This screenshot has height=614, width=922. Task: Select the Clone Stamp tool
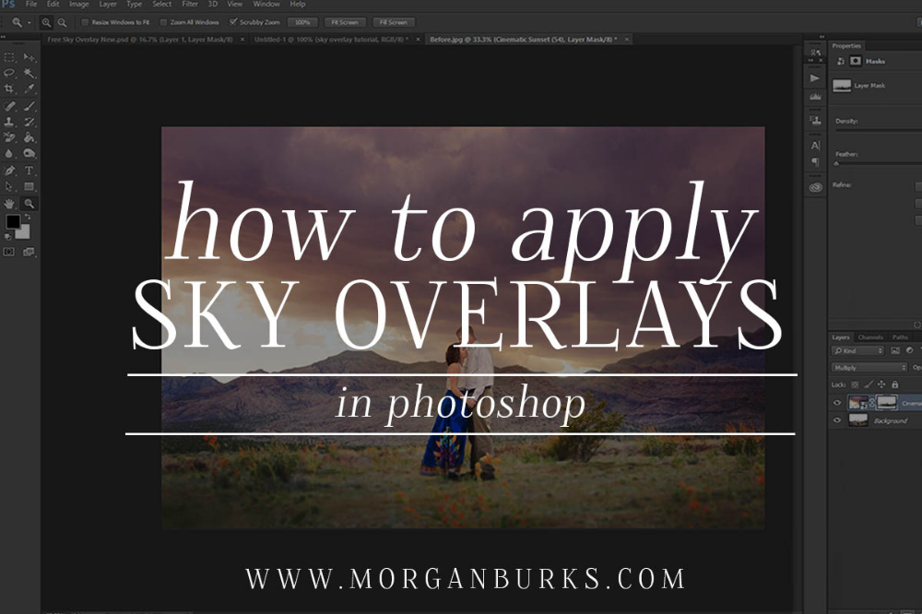pyautogui.click(x=9, y=123)
